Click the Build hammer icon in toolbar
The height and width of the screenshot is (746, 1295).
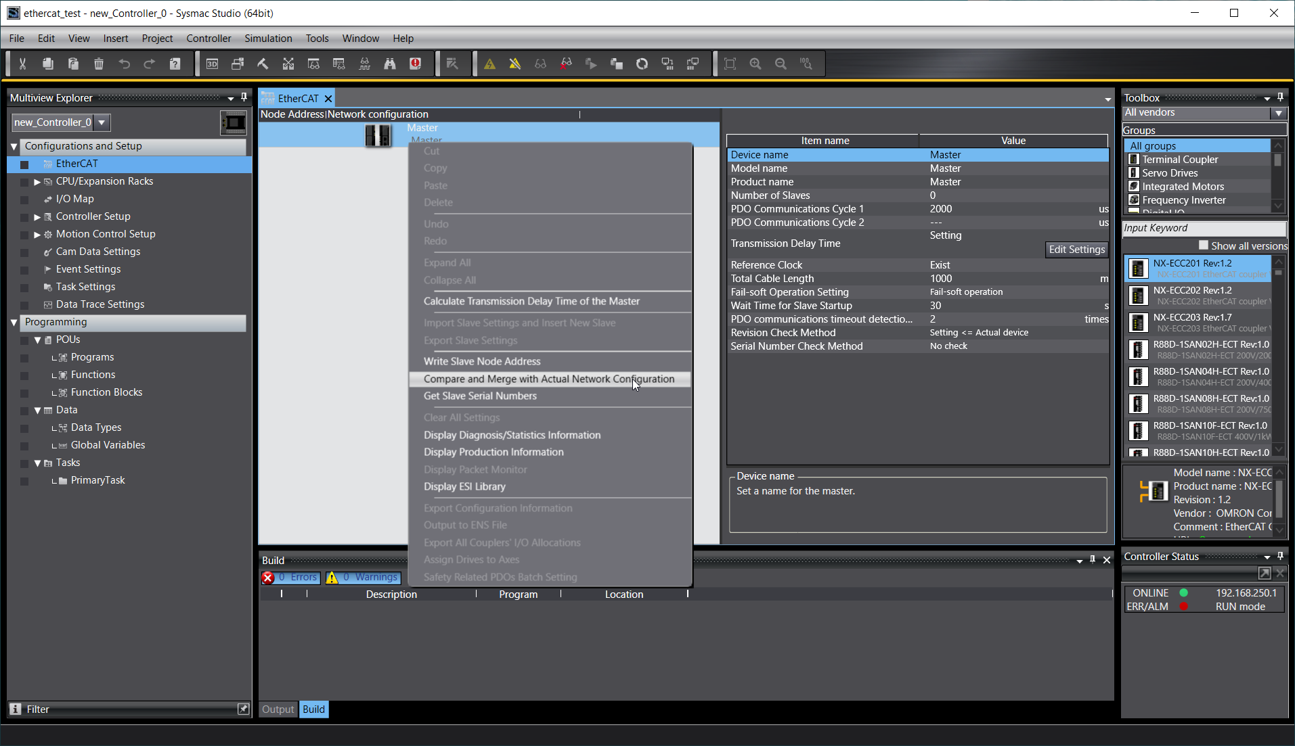point(263,64)
